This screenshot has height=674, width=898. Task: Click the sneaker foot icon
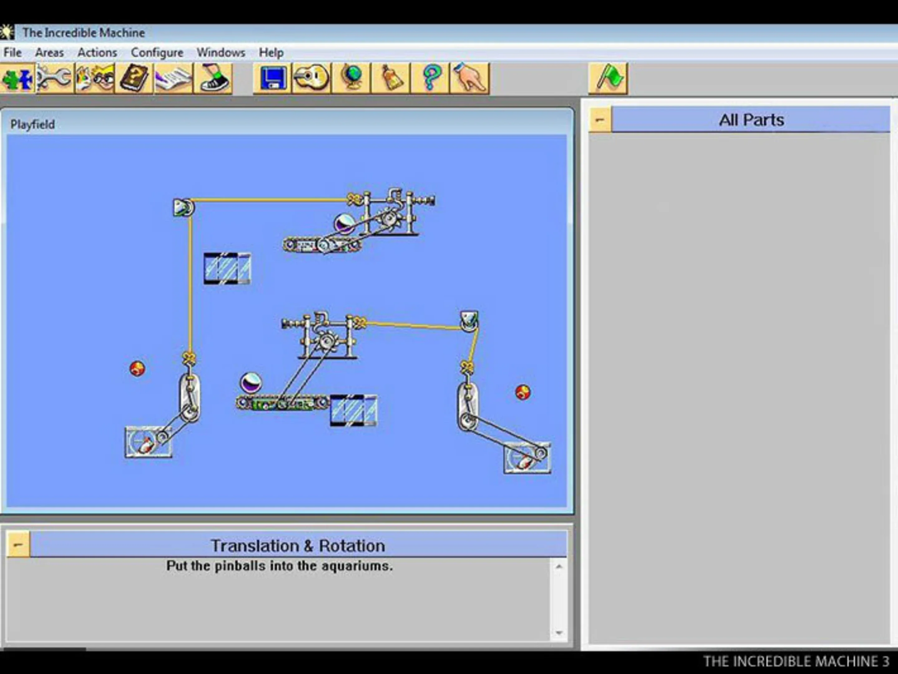pyautogui.click(x=213, y=78)
